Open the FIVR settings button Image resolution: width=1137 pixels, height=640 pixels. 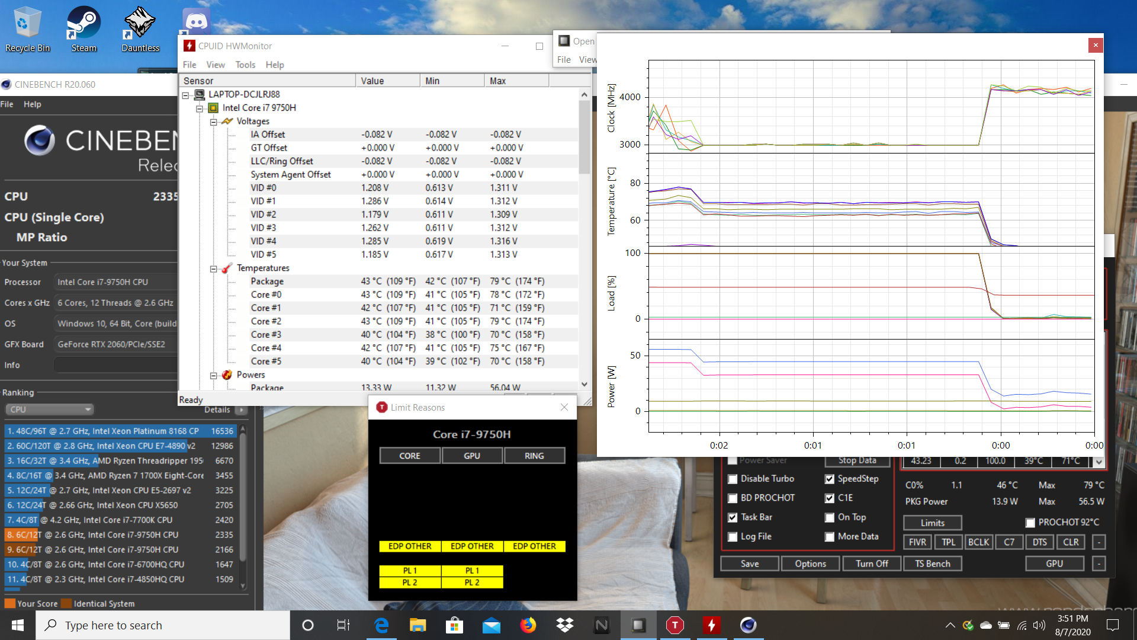pos(917,542)
